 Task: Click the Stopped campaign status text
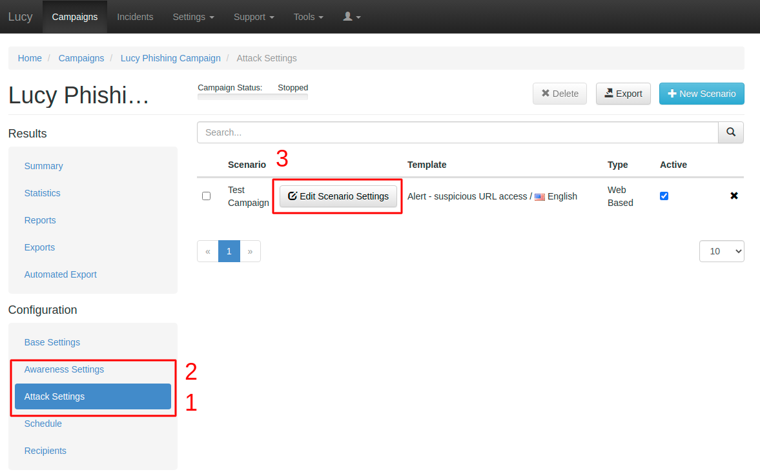[x=293, y=88]
